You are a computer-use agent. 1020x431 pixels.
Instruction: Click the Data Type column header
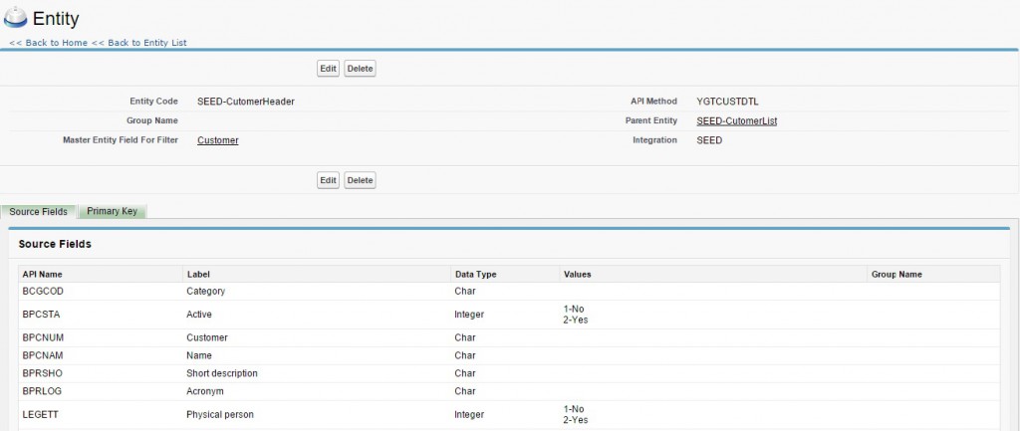tap(476, 274)
